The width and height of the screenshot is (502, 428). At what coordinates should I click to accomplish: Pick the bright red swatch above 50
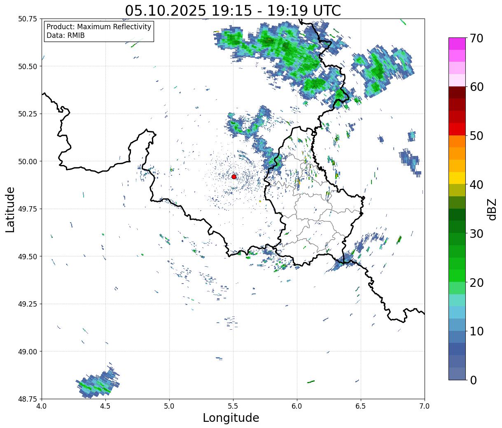[457, 129]
